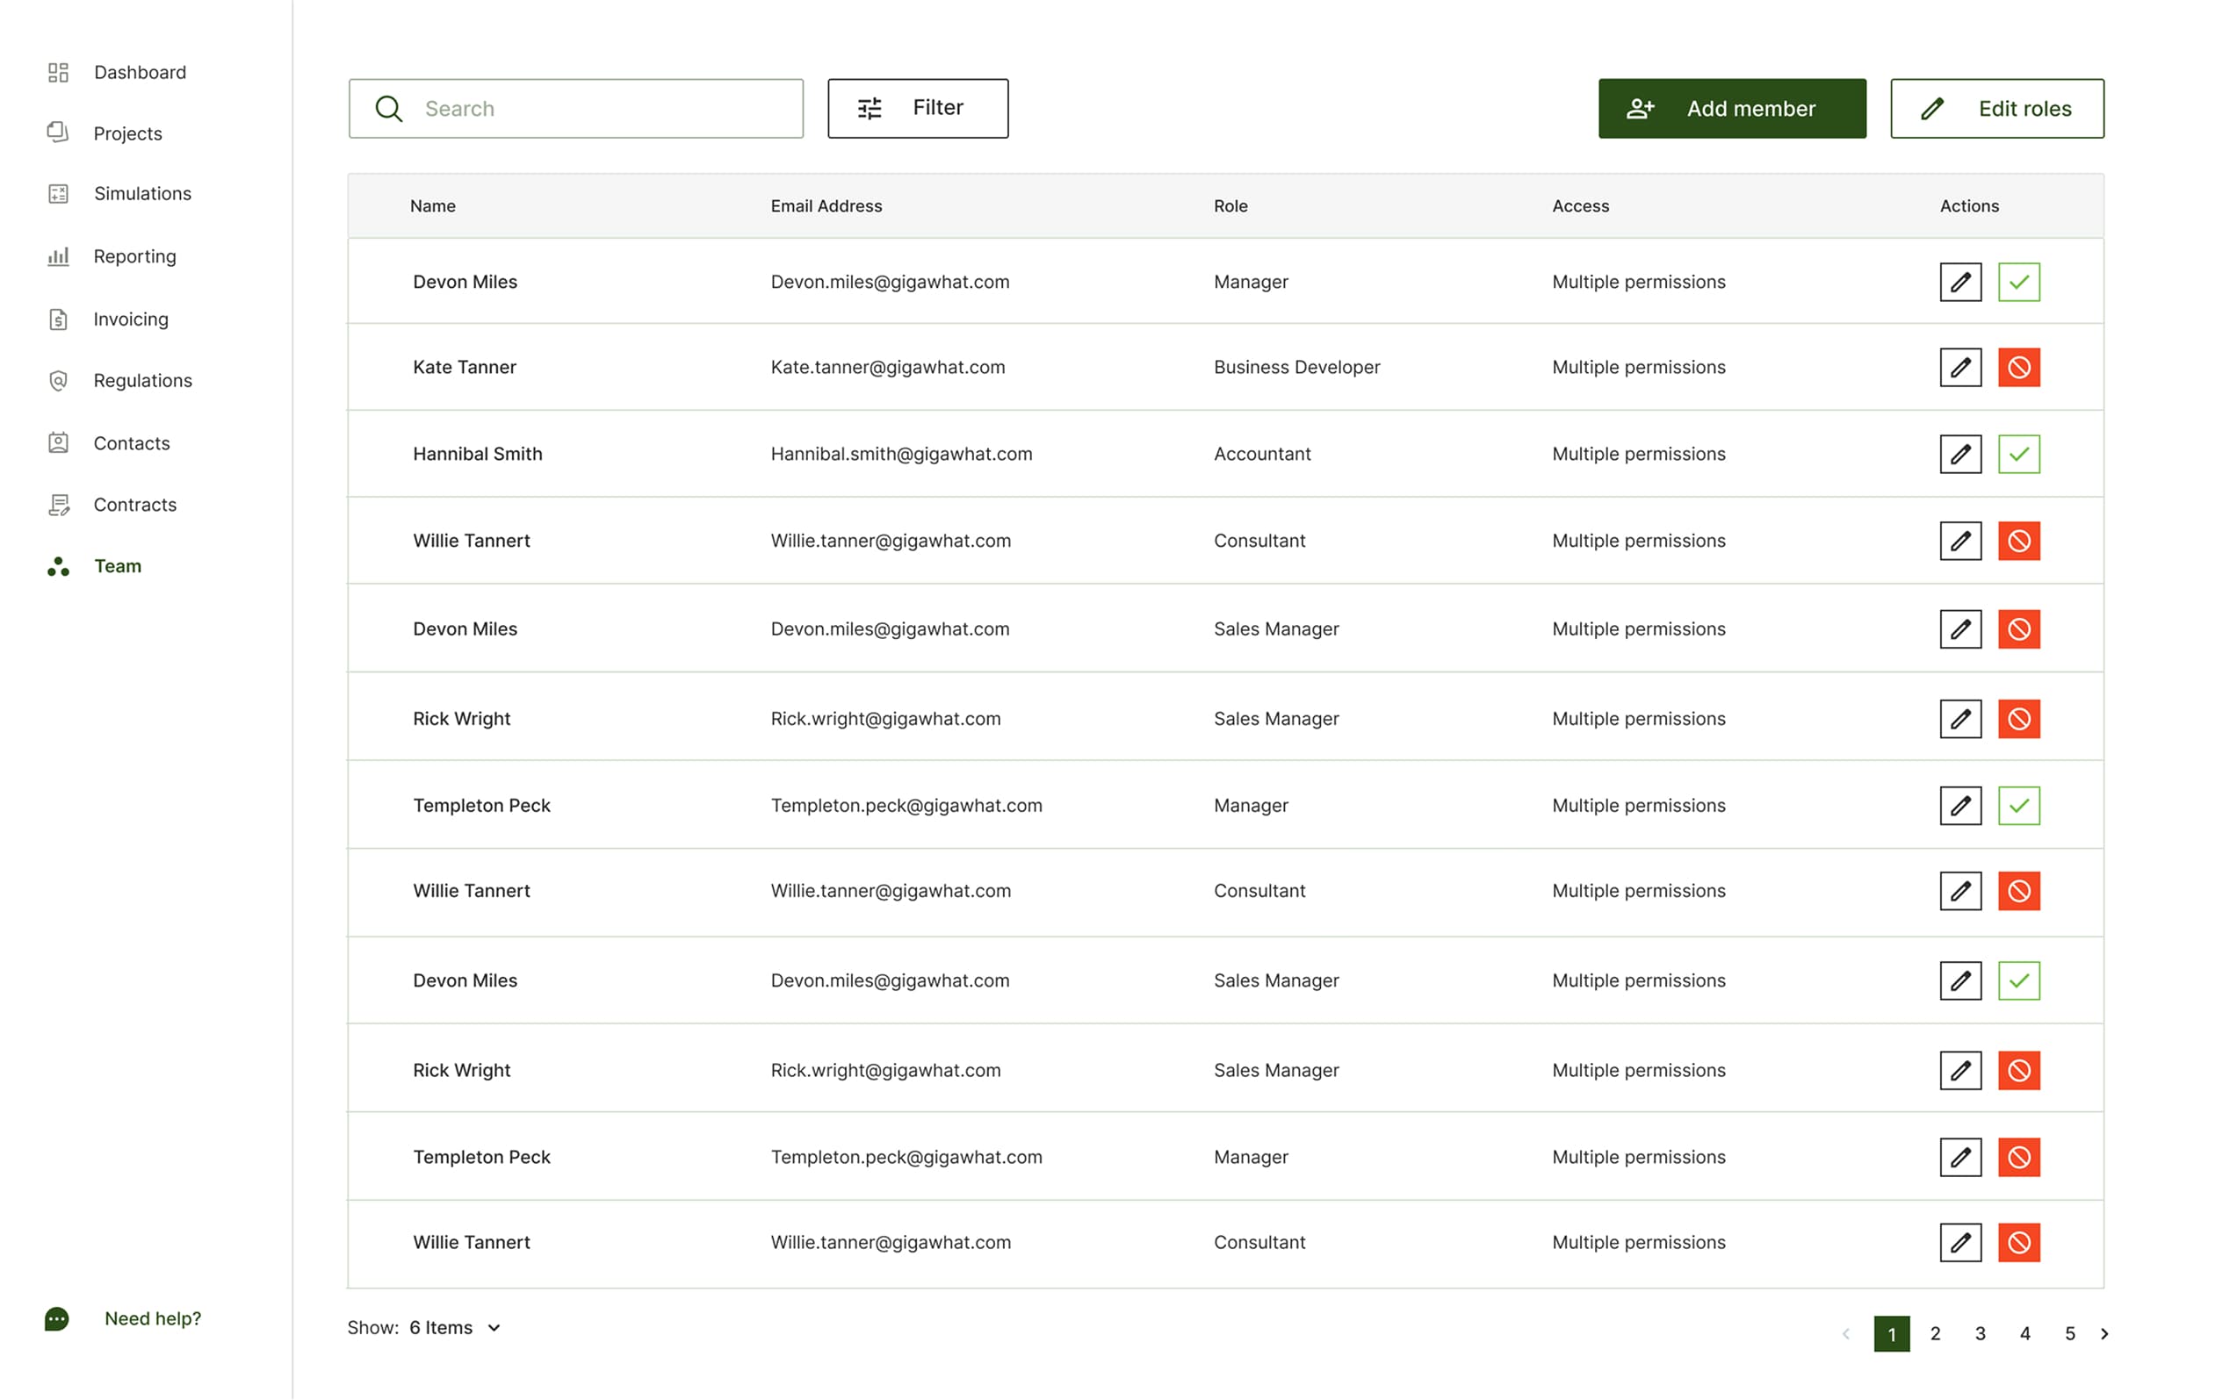Click edit pencil in Hannibal Smith row
The width and height of the screenshot is (2237, 1400).
(x=1960, y=454)
